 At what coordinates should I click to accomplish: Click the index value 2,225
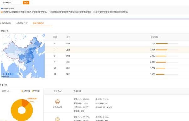click(152, 50)
